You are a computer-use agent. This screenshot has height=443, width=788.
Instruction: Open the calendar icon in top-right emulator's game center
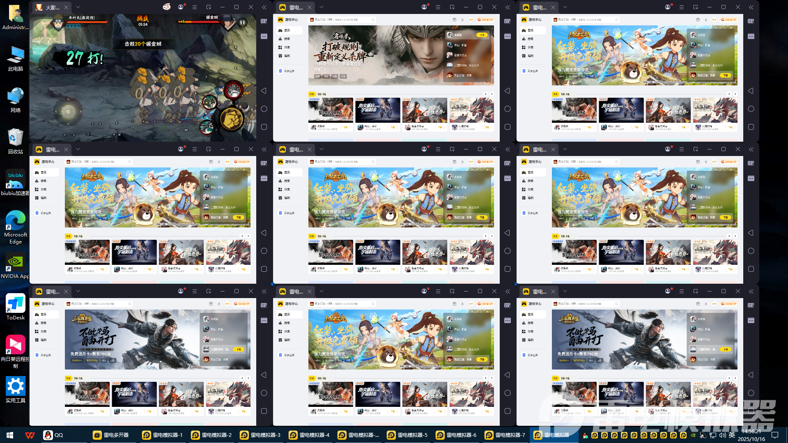tap(698, 20)
